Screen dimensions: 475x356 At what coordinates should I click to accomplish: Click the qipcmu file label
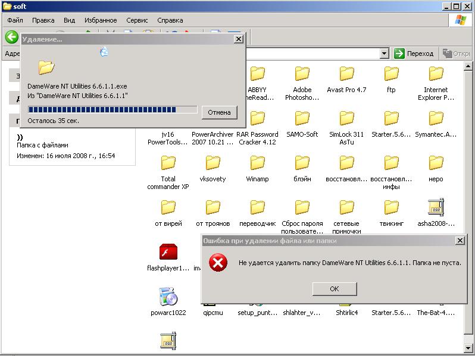212,313
